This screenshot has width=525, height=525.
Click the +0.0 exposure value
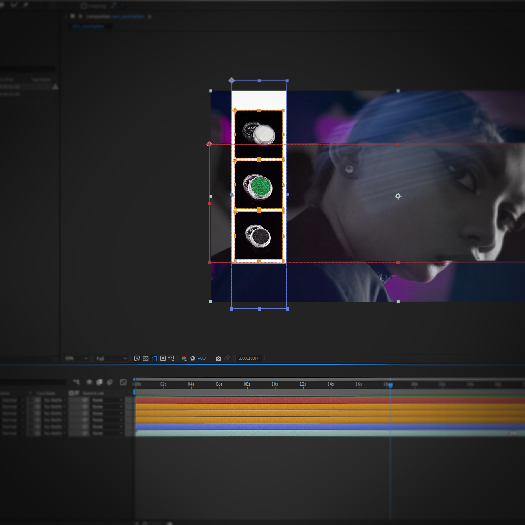202,358
